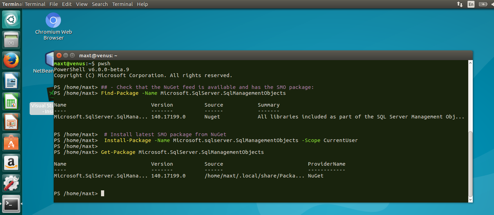Open Chromium Web Browser desktop icon
The image size is (494, 215).
tap(53, 26)
